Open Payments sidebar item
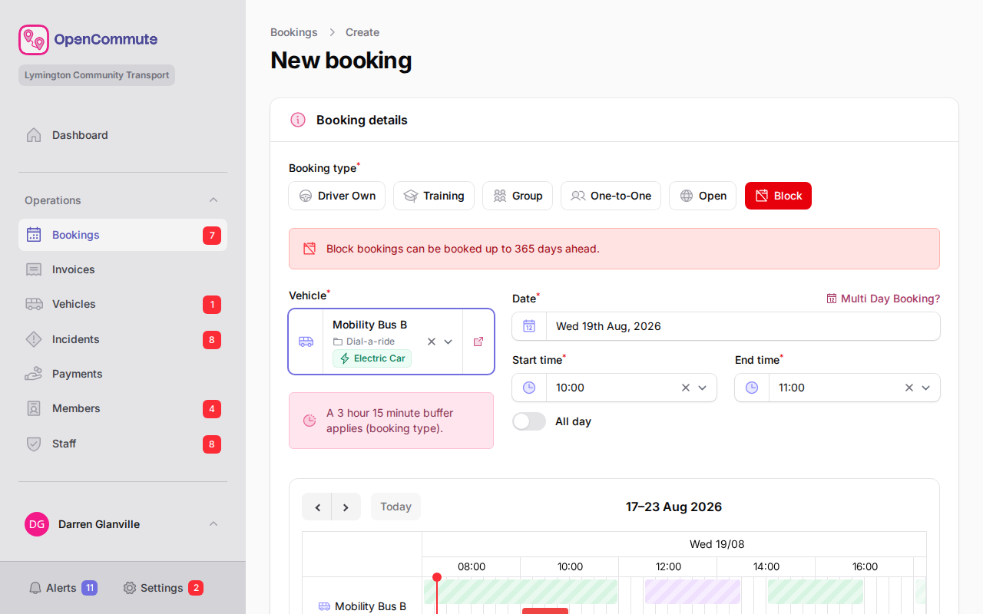The image size is (983, 614). (123, 374)
